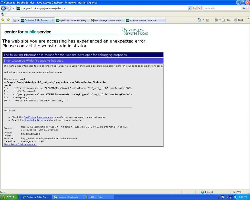This screenshot has width=250, height=200.
Task: Go back with the Back arrow button
Action: [3, 8]
